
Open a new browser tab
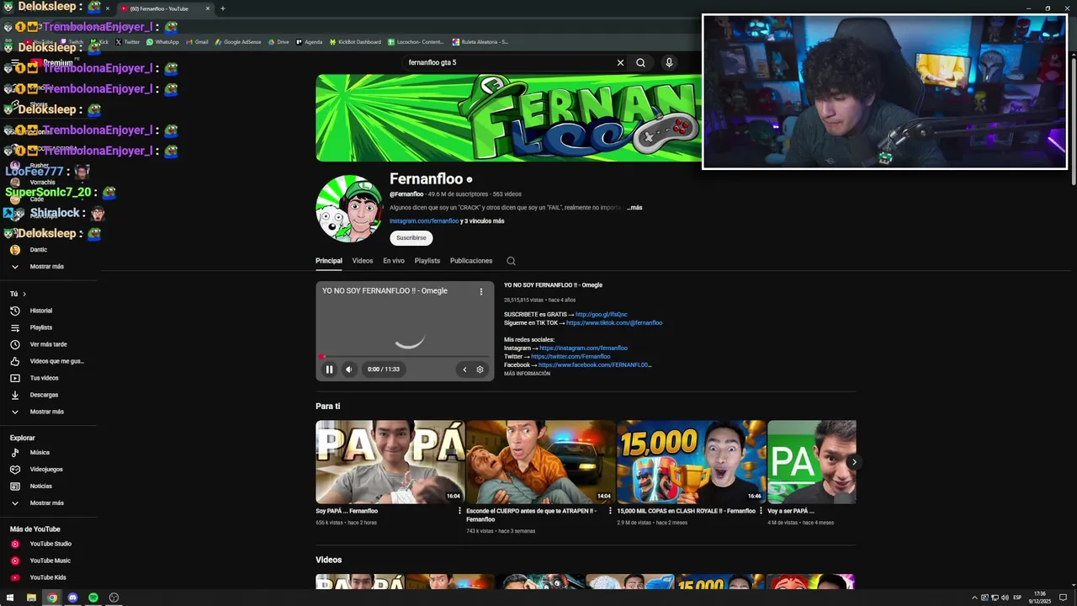point(222,8)
